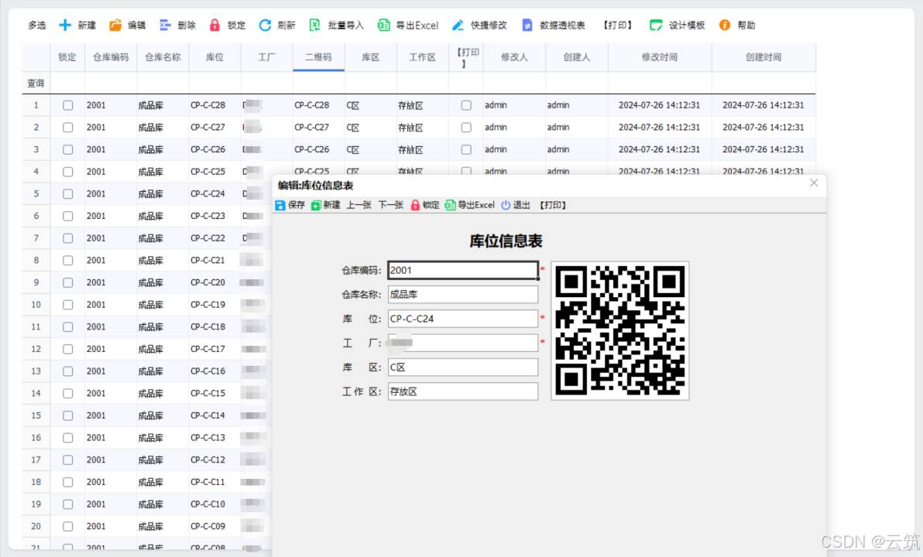The height and width of the screenshot is (557, 923).
Task: Click the 库位 field containing CP-C-C24
Action: pyautogui.click(x=462, y=318)
